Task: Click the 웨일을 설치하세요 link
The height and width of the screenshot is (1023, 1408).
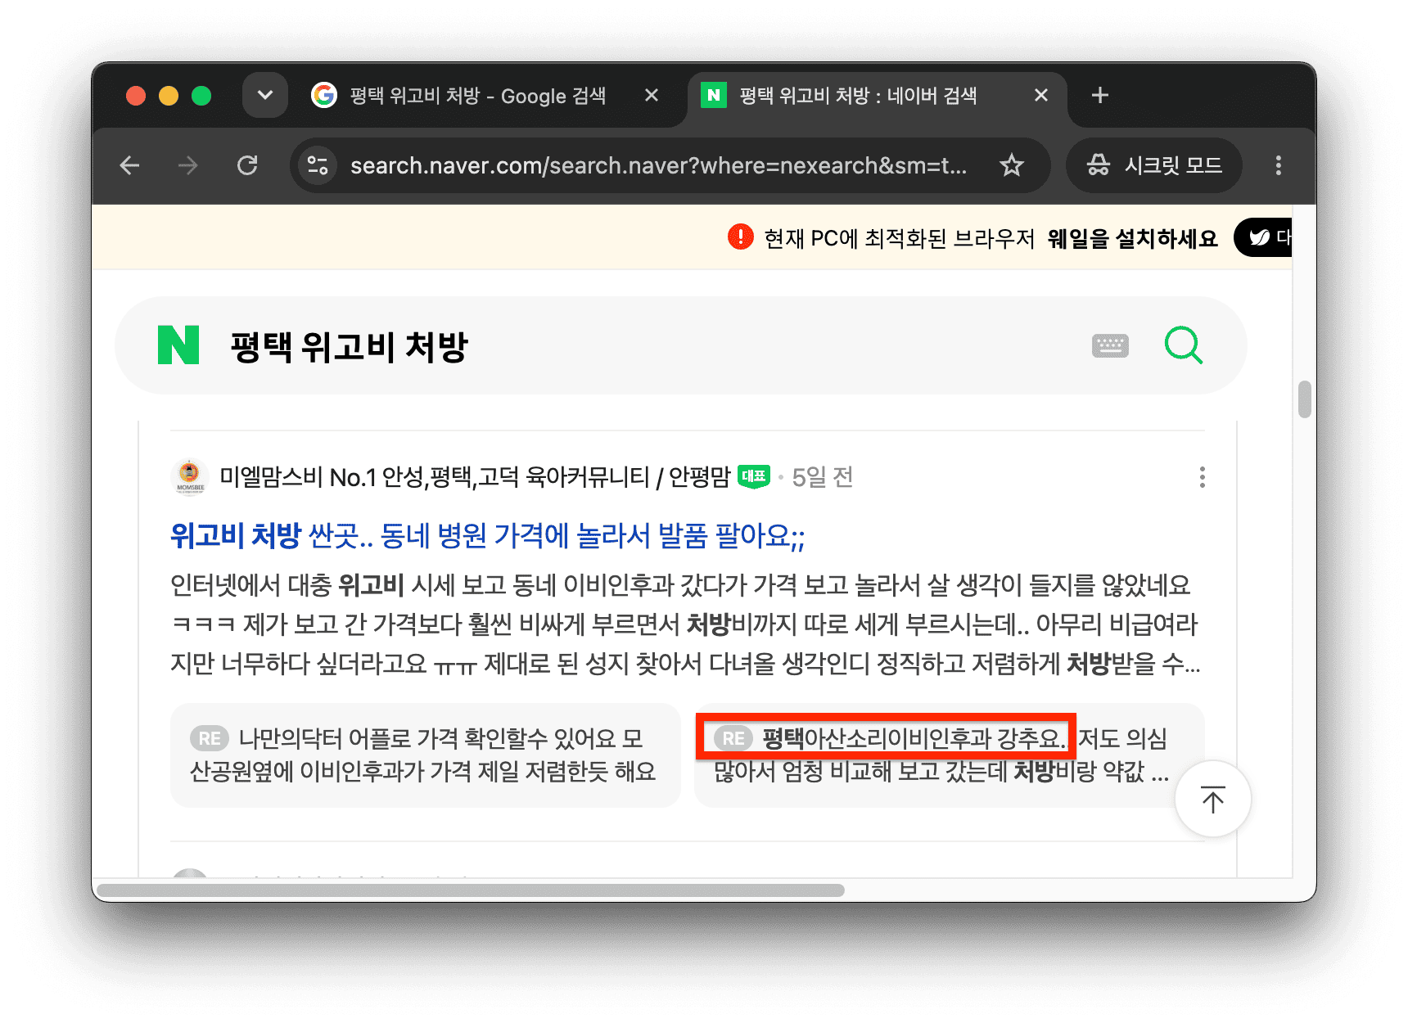Action: point(1132,239)
